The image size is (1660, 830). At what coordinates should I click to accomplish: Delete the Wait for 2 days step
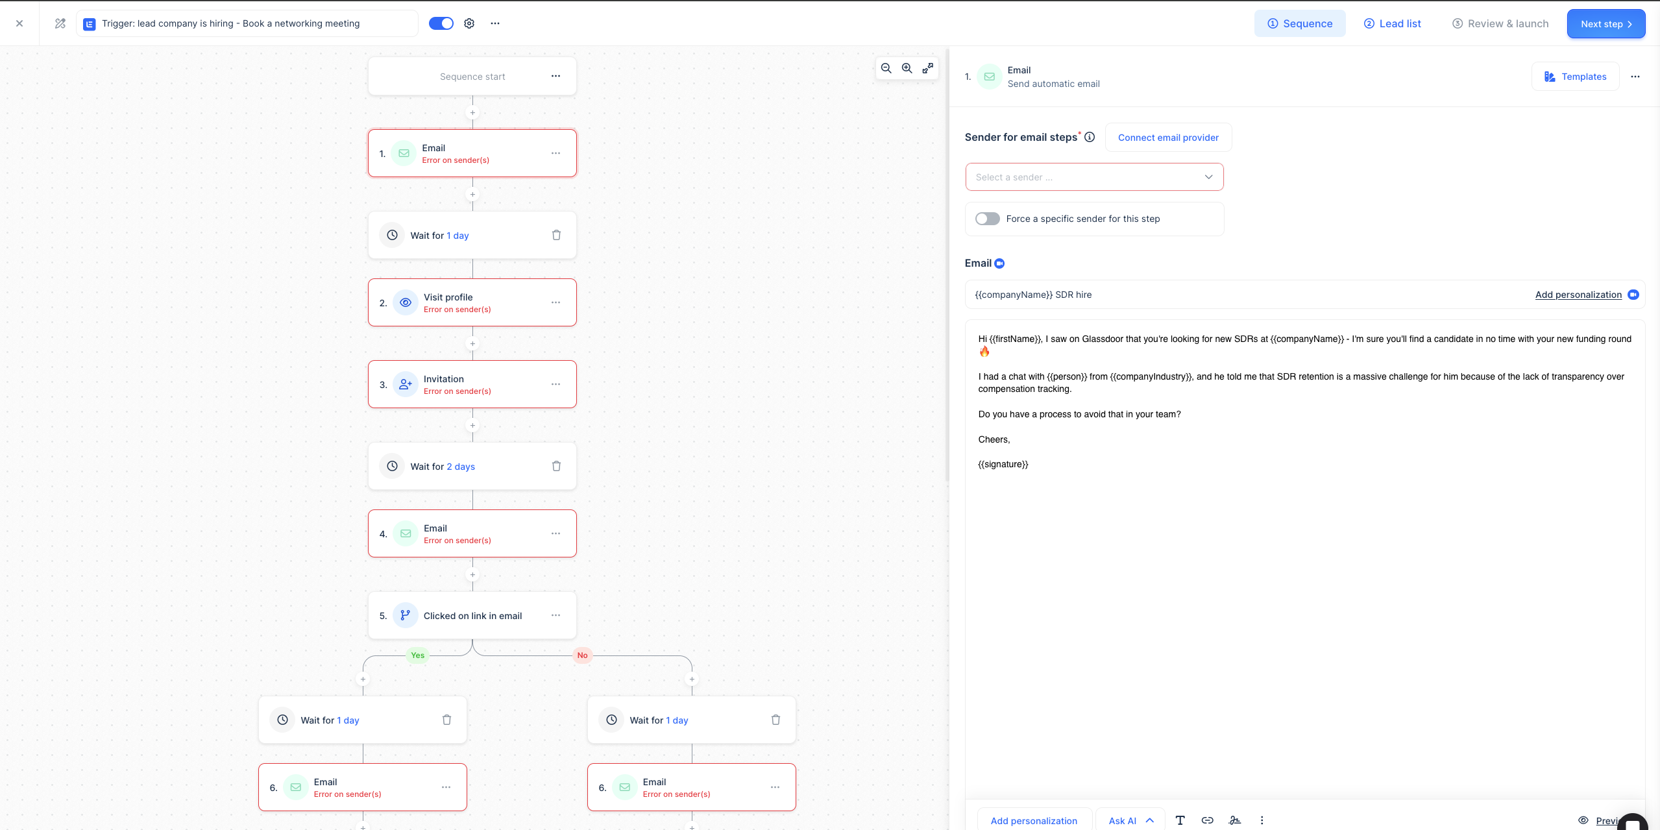tap(556, 466)
